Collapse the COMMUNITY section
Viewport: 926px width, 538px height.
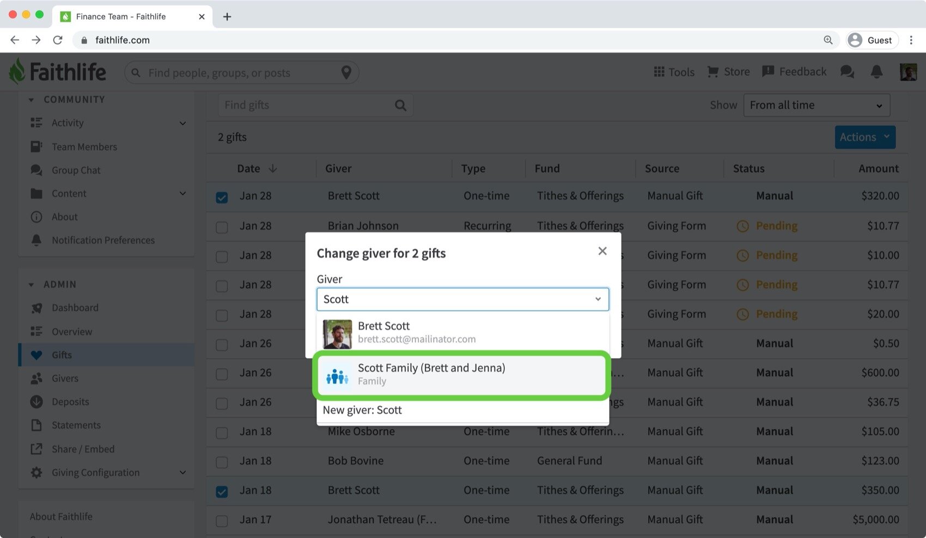tap(31, 100)
